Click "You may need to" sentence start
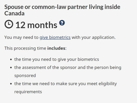Image resolution: width=137 pixels, height=103 pixels. tap(21, 37)
